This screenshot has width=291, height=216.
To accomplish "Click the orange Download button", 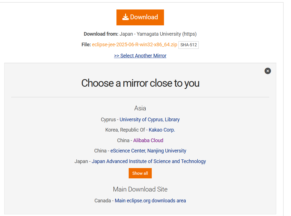I will click(x=140, y=17).
